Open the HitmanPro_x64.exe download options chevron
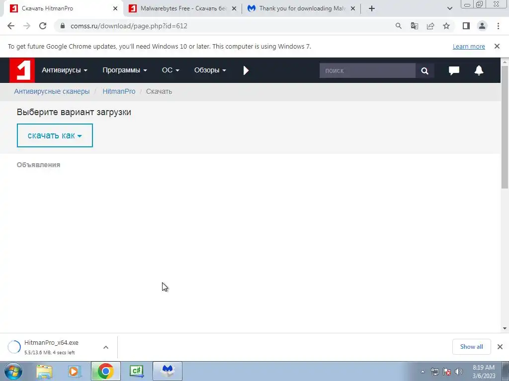The image size is (509, 381). pos(106,347)
